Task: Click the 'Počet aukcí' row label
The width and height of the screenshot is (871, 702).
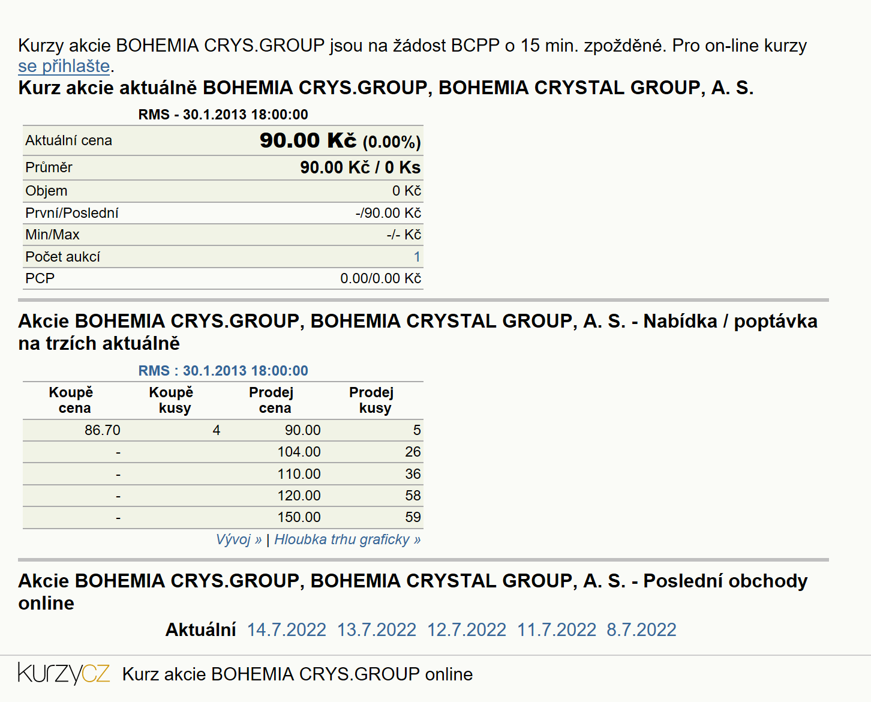Action: pos(62,257)
